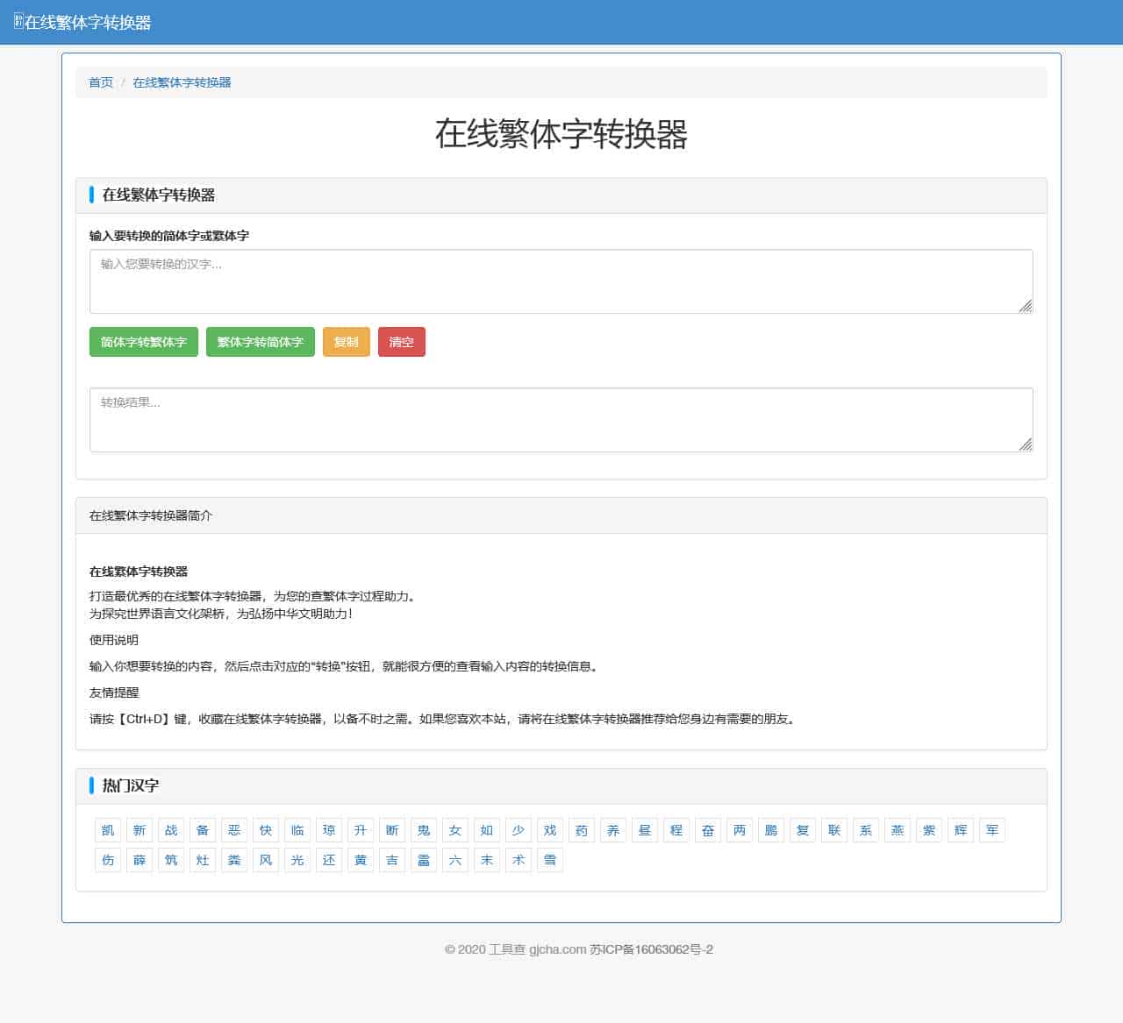Select hot character 军
The image size is (1123, 1023).
click(x=991, y=829)
